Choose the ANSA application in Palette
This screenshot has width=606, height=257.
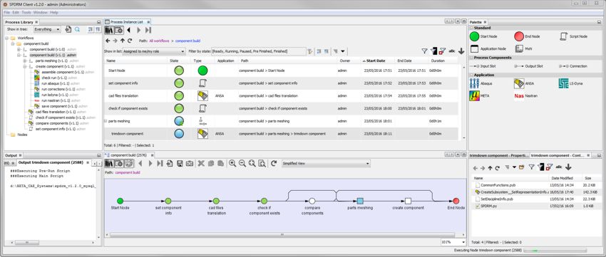point(525,83)
